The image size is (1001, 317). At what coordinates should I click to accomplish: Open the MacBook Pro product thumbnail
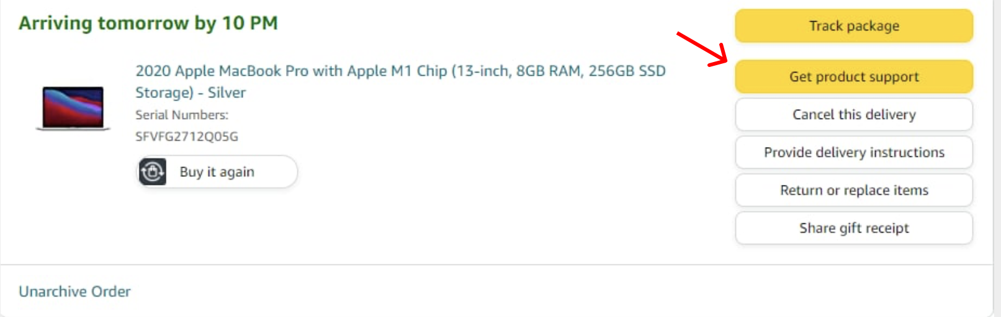tap(73, 108)
